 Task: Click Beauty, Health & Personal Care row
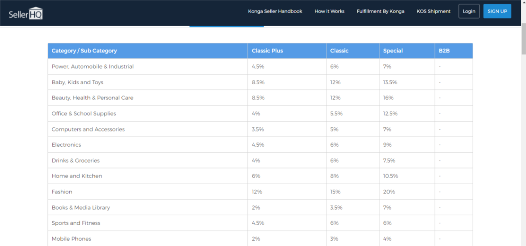click(260, 98)
